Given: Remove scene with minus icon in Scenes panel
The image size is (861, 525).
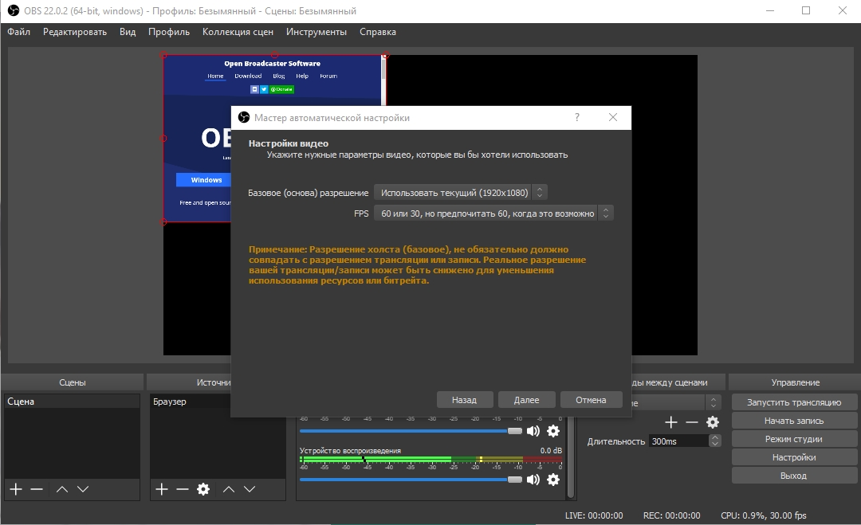Looking at the screenshot, I should (x=37, y=489).
